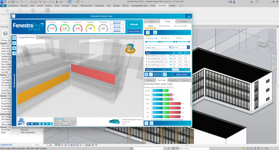Click the Surface 34 [E] label
This screenshot has height=150, width=279.
coord(59,119)
